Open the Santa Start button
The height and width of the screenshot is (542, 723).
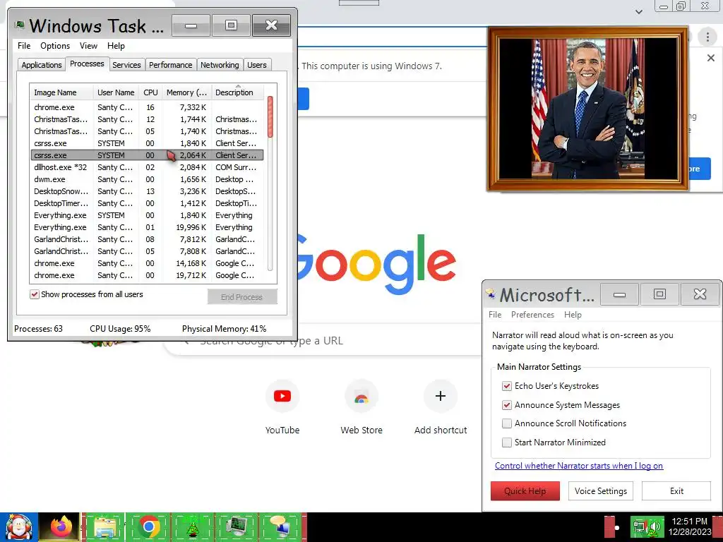pos(18,527)
